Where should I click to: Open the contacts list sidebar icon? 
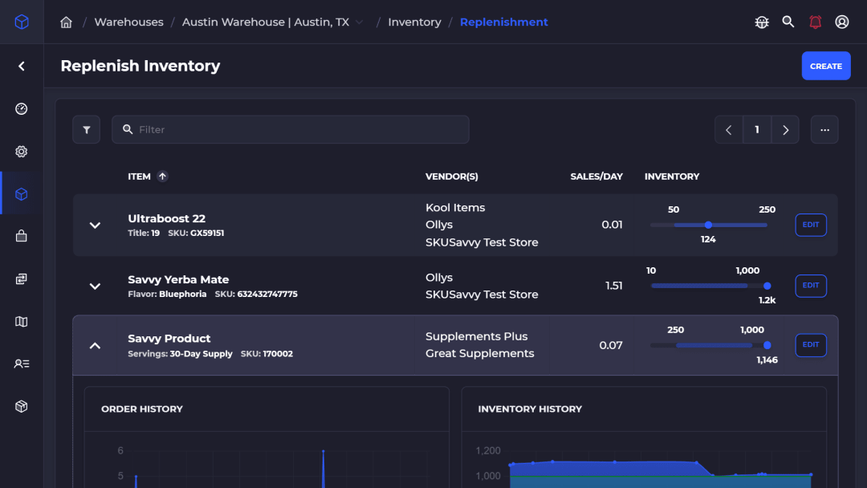point(22,364)
